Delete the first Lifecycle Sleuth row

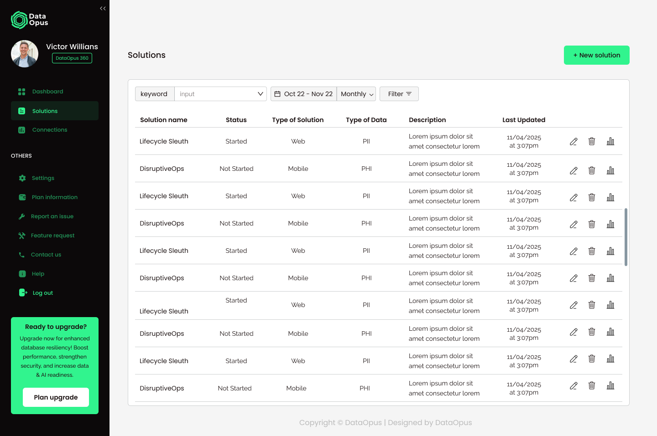(592, 141)
